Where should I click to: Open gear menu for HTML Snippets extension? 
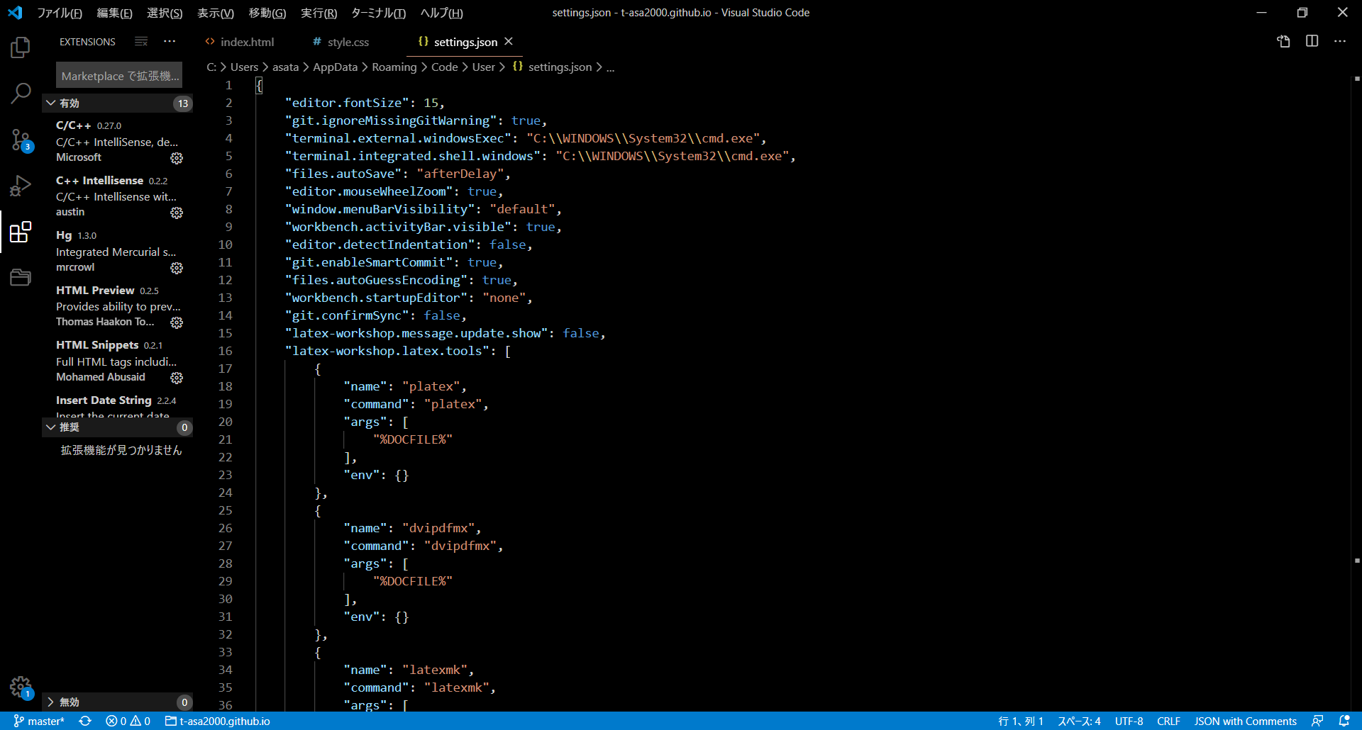177,378
